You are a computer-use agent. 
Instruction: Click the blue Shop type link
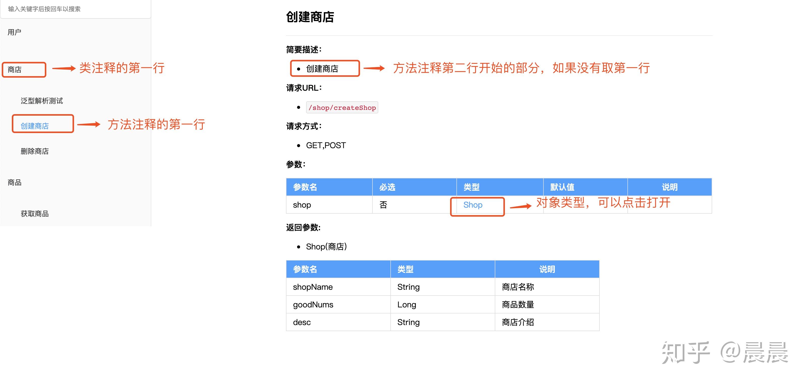click(x=473, y=205)
